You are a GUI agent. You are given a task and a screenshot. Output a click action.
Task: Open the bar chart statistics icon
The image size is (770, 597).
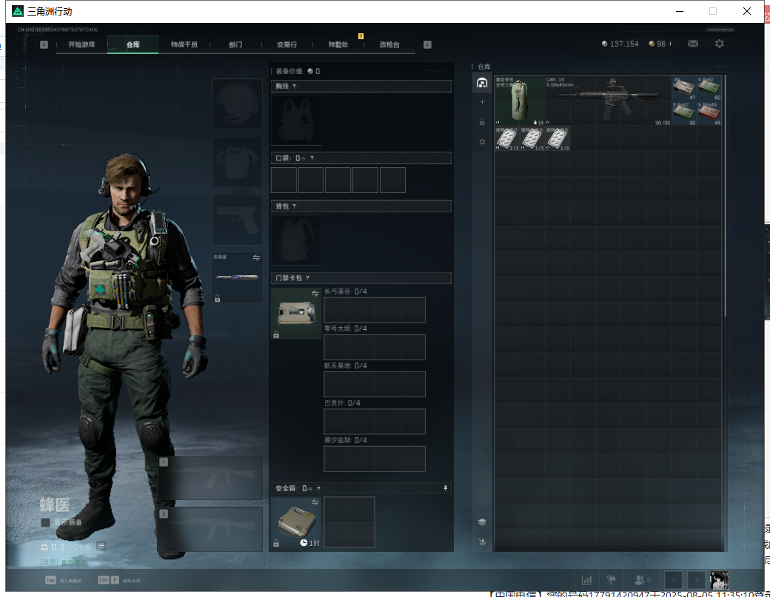pyautogui.click(x=587, y=580)
